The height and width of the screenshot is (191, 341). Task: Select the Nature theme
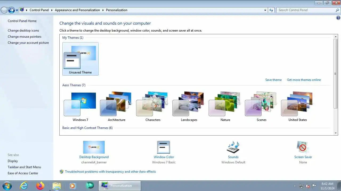225,106
